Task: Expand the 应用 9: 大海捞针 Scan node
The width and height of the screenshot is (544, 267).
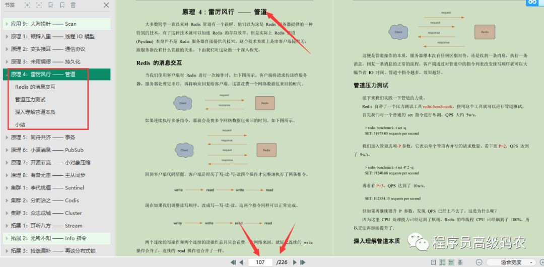Action: pyautogui.click(x=7, y=24)
